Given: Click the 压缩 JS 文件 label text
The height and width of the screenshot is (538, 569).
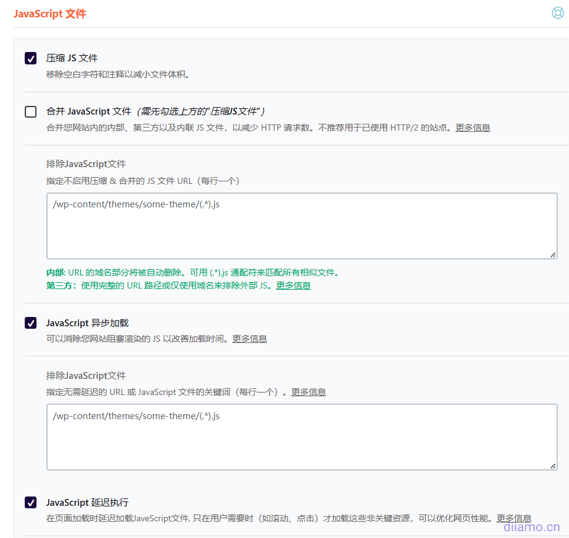Looking at the screenshot, I should click(x=72, y=58).
